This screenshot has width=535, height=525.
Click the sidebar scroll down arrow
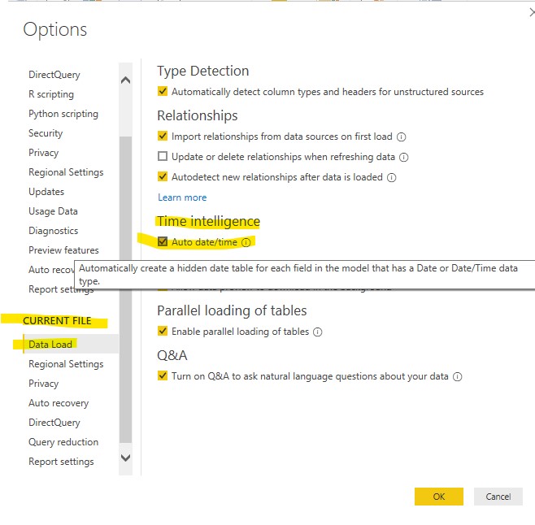[x=125, y=458]
